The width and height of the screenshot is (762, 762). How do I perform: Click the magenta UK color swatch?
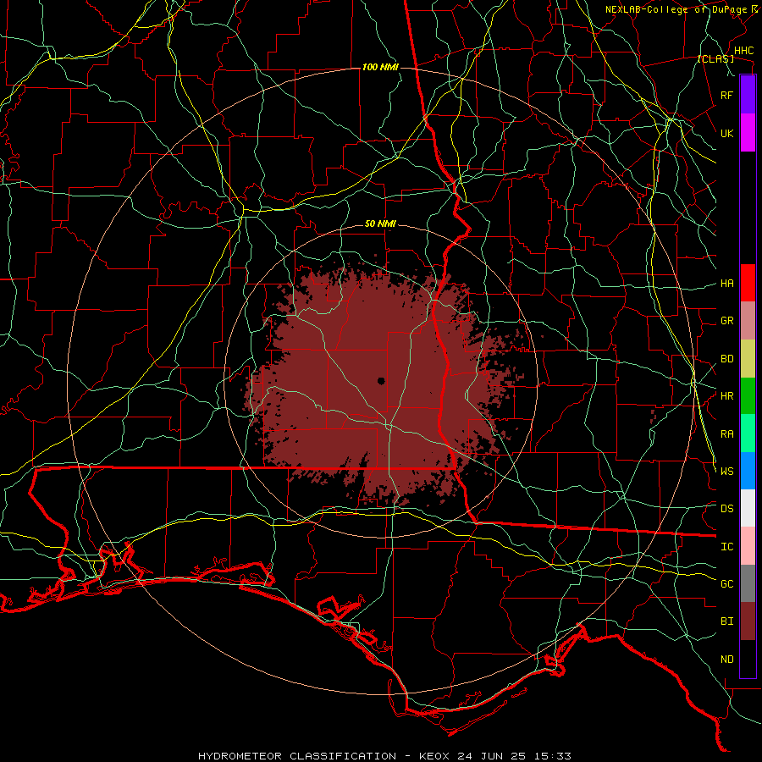[x=748, y=133]
